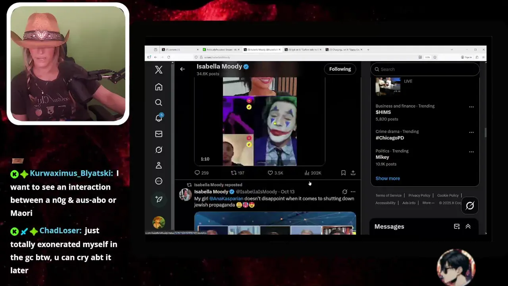This screenshot has width=508, height=286.
Task: Switch to the 'Gypsy Cru' tab
Action: [x=344, y=50]
